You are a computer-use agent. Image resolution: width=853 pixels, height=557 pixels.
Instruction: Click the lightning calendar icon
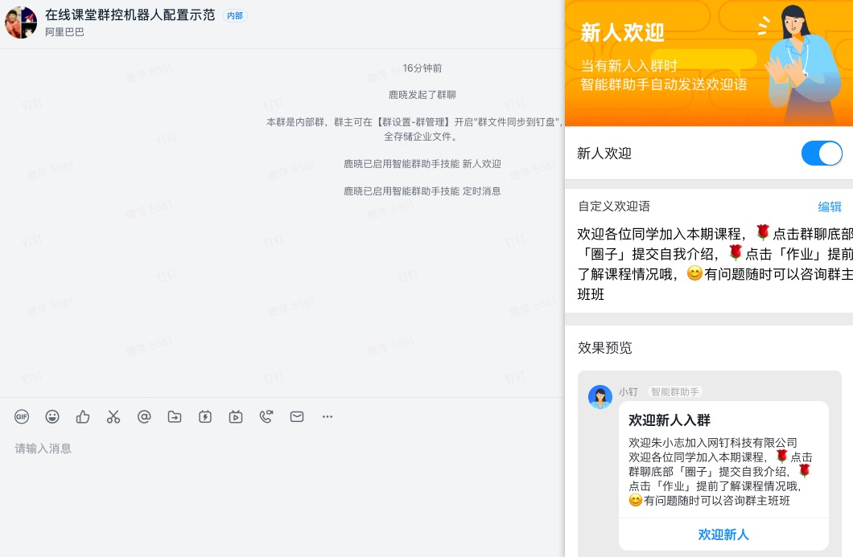click(x=205, y=417)
